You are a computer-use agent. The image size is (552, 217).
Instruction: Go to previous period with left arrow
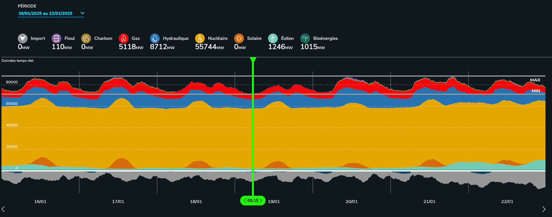point(3,209)
